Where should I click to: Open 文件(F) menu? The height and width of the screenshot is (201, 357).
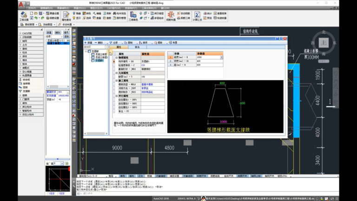(32, 8)
